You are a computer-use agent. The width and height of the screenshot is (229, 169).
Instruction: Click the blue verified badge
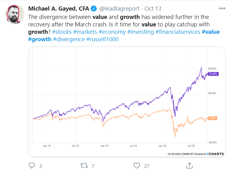[x=94, y=9]
